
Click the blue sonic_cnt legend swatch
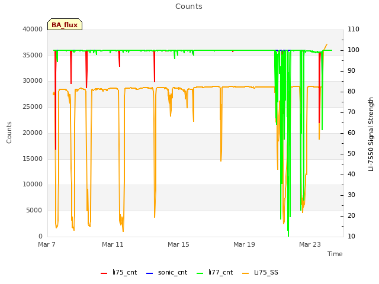coord(150,273)
